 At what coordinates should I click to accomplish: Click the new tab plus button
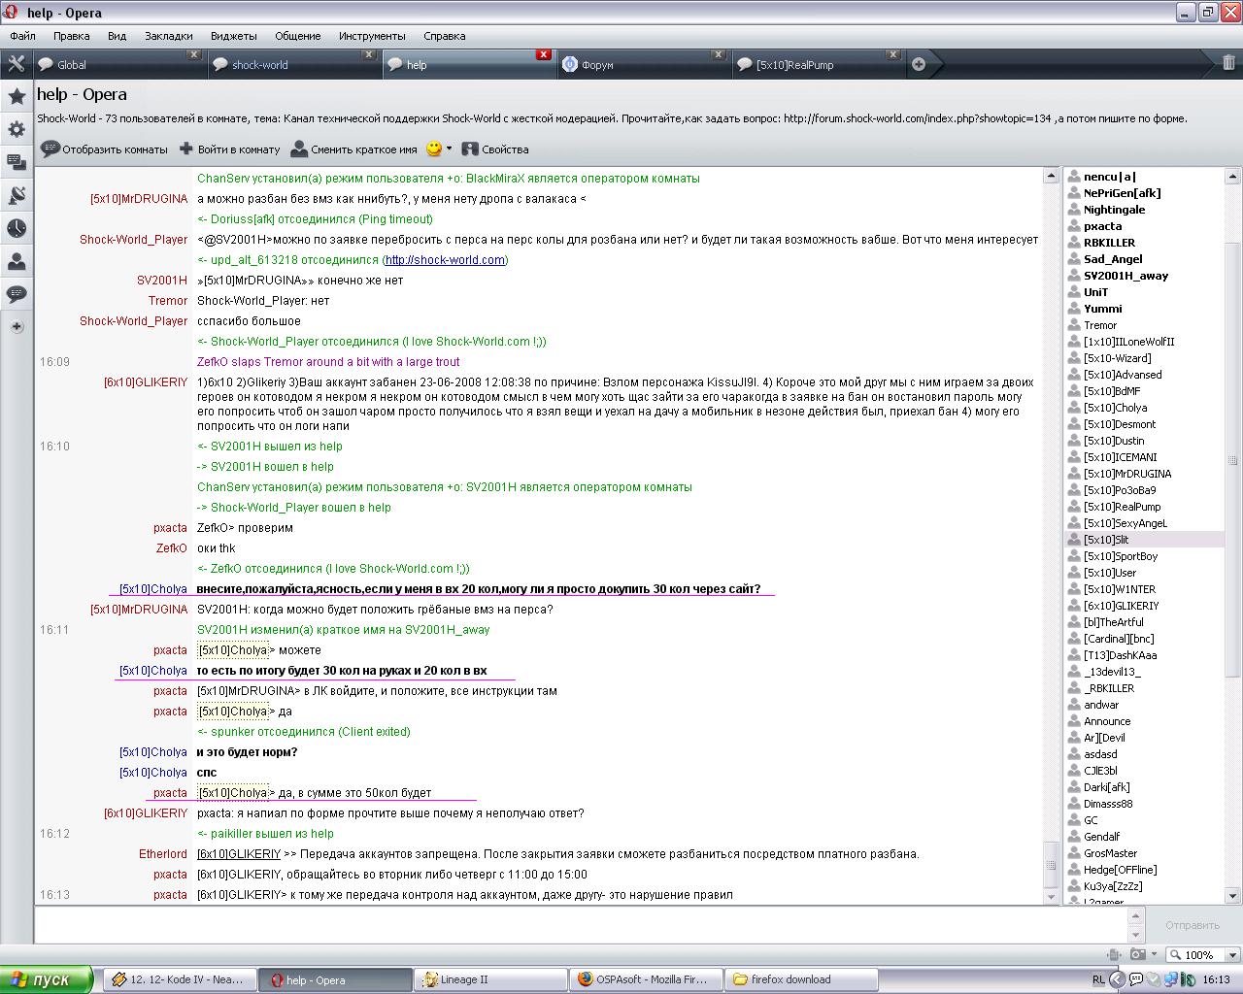pyautogui.click(x=919, y=64)
